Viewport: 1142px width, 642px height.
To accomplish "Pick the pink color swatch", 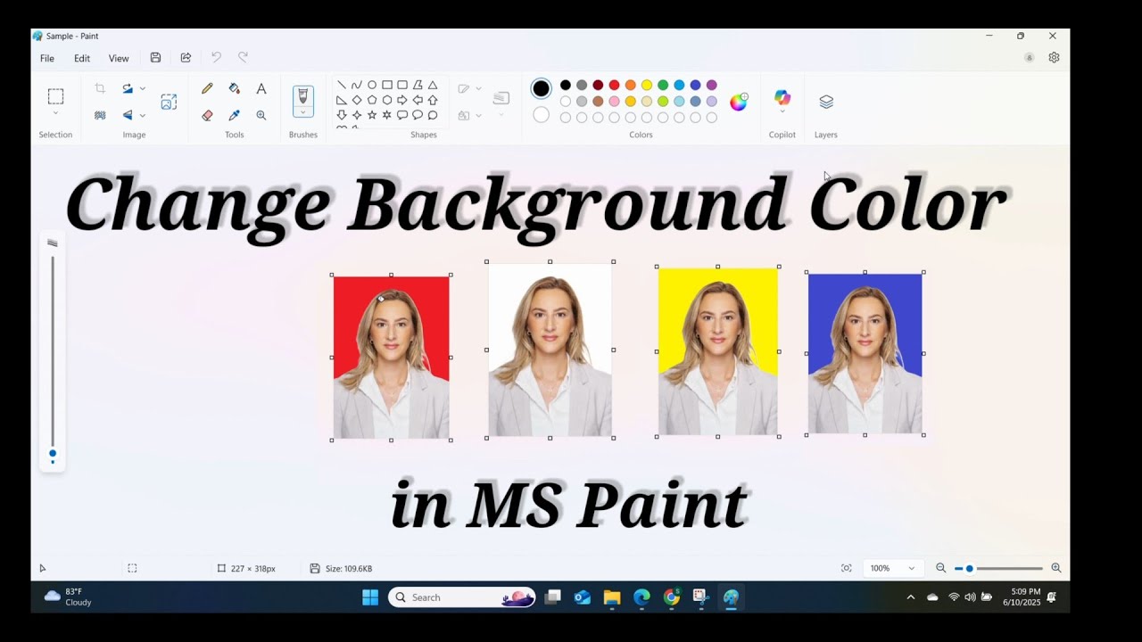I will pyautogui.click(x=614, y=101).
